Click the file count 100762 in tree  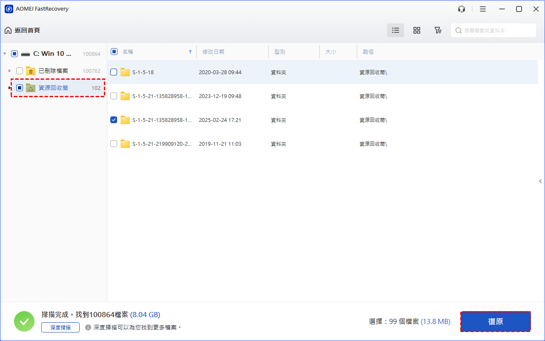tap(92, 71)
